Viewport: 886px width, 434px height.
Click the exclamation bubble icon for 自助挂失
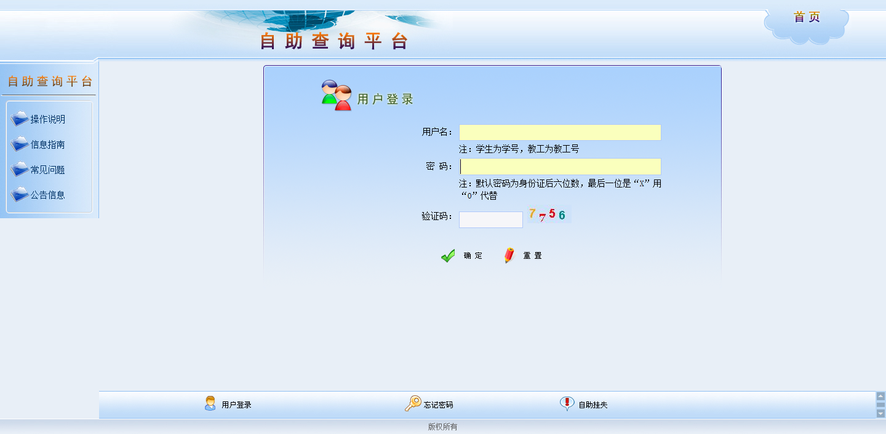tap(567, 404)
